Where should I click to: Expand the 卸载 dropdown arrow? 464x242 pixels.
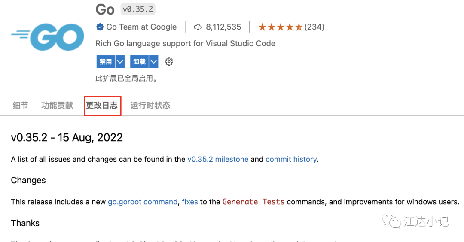pyautogui.click(x=153, y=62)
